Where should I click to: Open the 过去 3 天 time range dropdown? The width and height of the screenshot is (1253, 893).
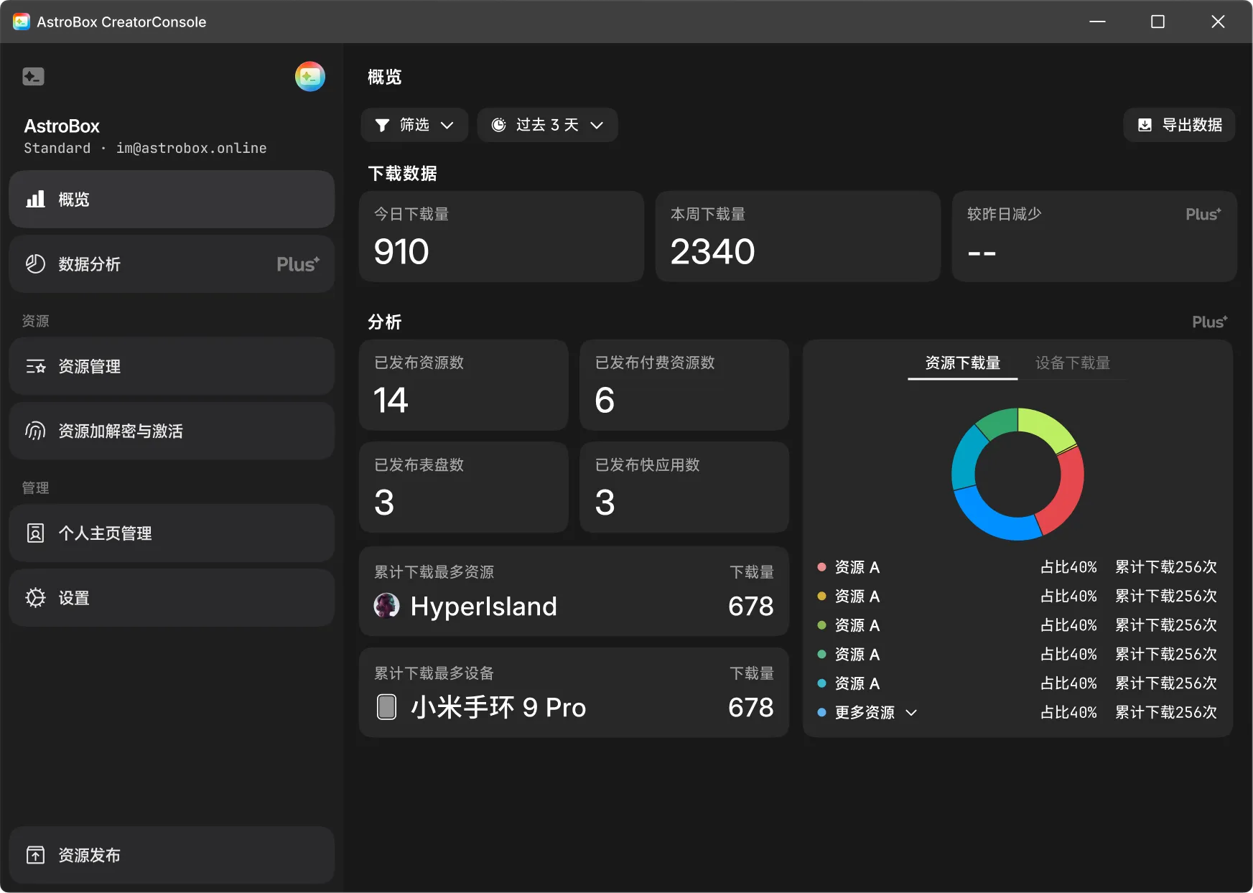(547, 125)
